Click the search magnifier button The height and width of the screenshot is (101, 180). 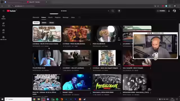[x=113, y=11]
